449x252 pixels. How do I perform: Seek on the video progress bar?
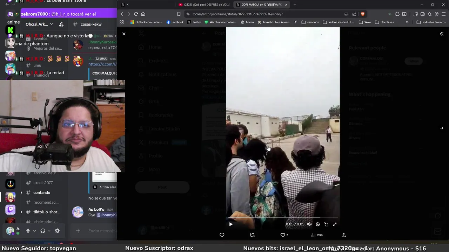coord(283,217)
